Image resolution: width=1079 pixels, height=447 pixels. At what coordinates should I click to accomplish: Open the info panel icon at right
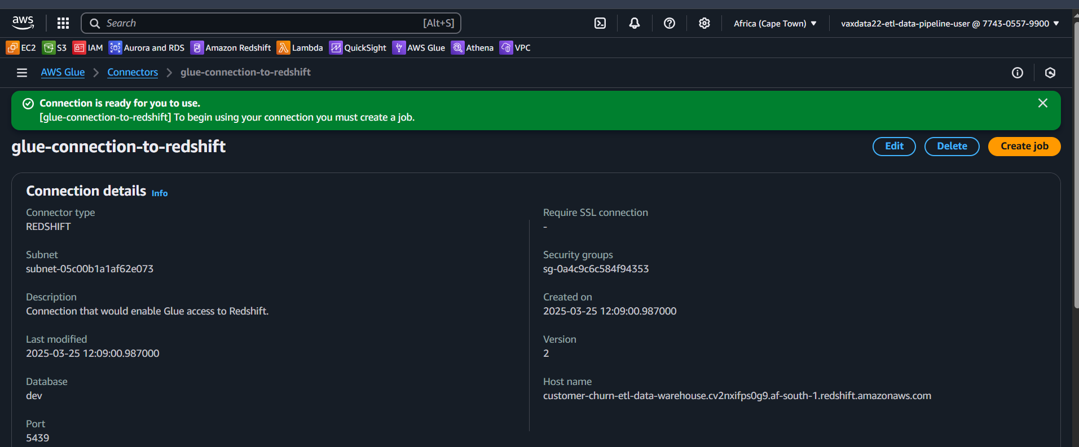1018,73
